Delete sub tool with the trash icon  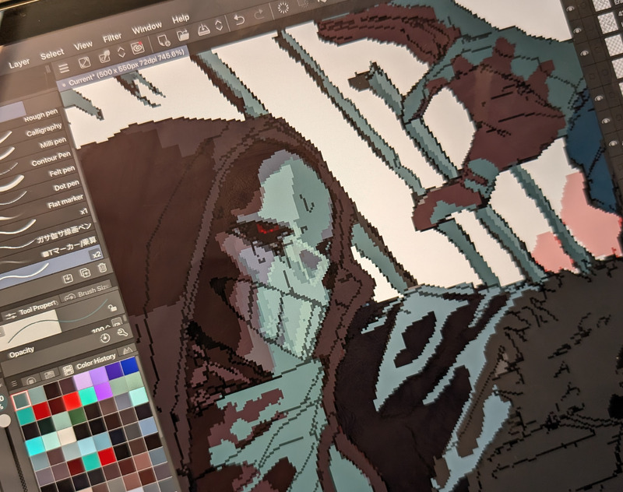coord(102,268)
